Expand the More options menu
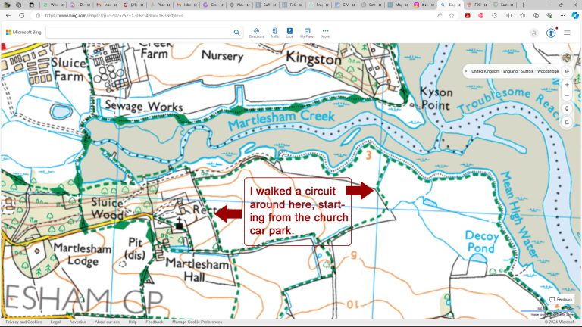This screenshot has height=327, width=582. pos(325,33)
